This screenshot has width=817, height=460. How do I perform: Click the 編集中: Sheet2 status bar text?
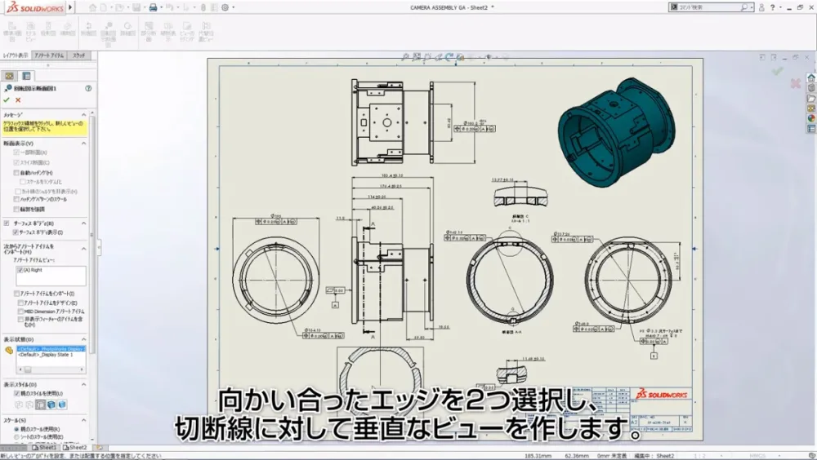[x=654, y=456]
